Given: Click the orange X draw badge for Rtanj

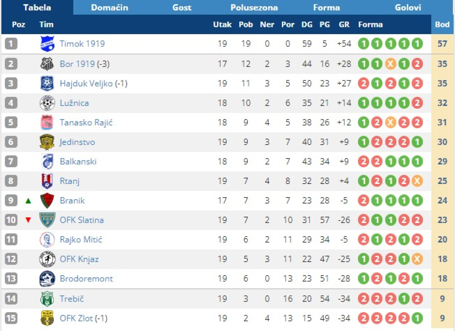Looking at the screenshot, I should coord(417,181).
